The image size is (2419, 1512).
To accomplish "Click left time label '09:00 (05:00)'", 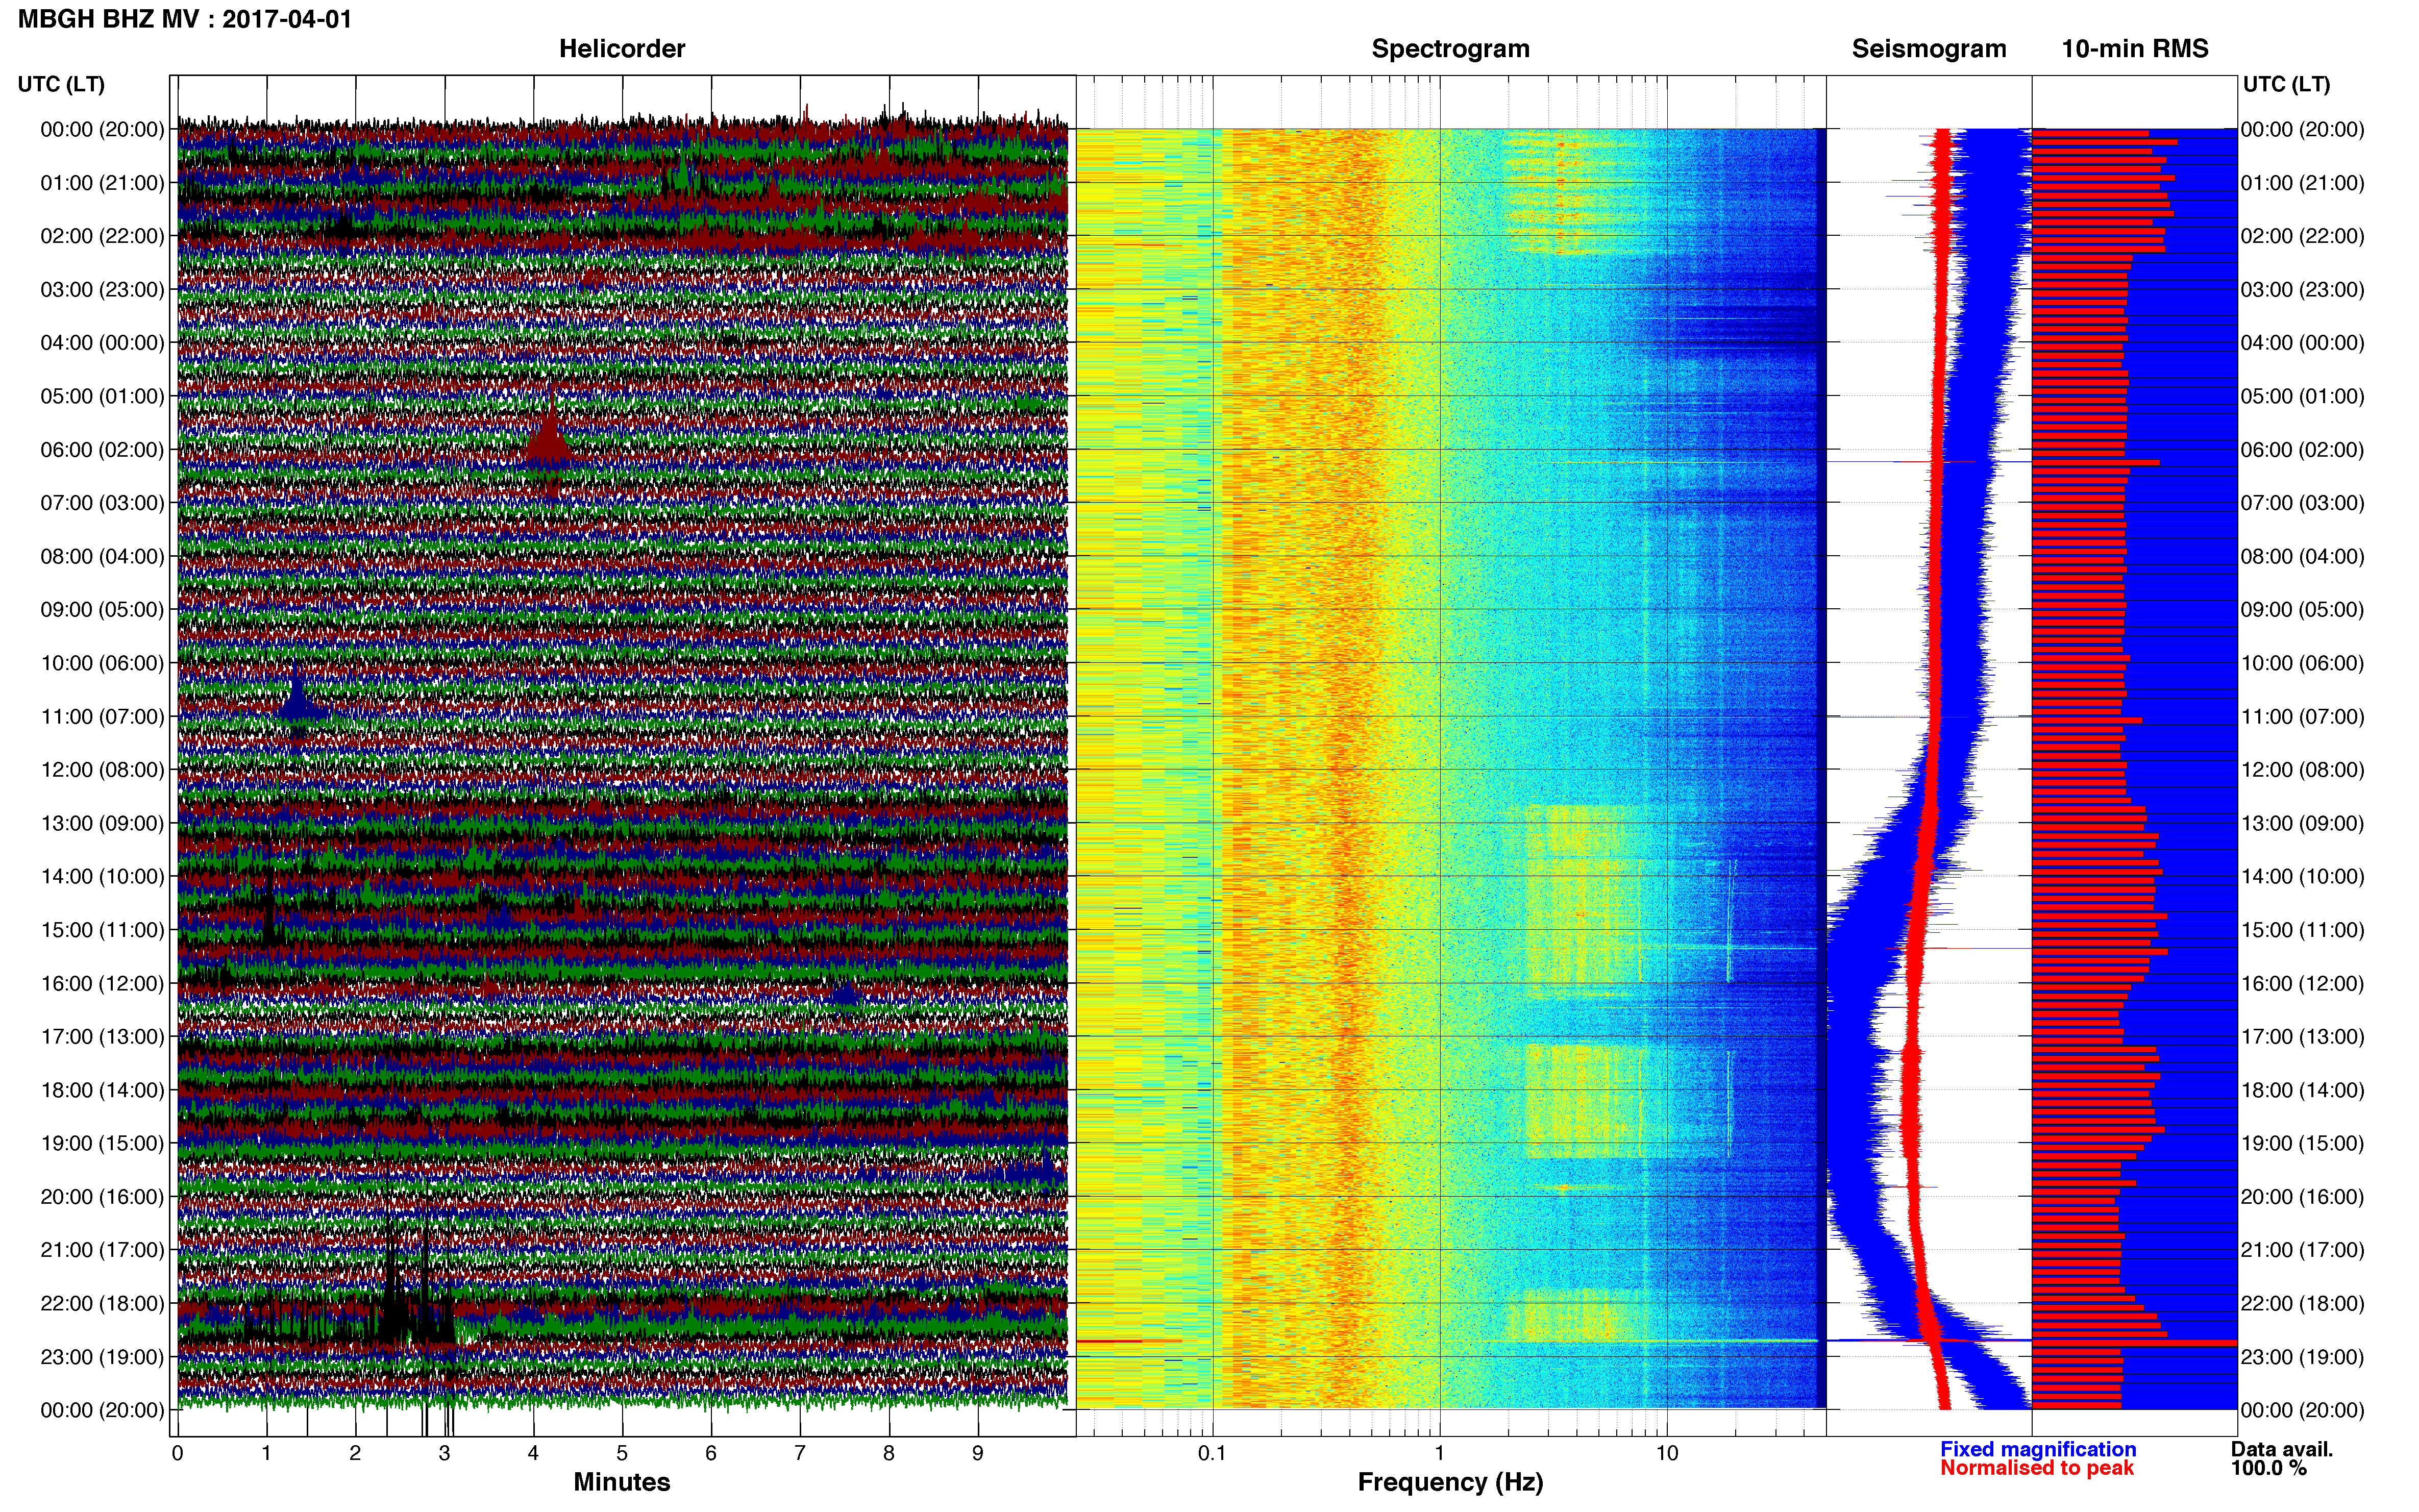I will coord(102,610).
